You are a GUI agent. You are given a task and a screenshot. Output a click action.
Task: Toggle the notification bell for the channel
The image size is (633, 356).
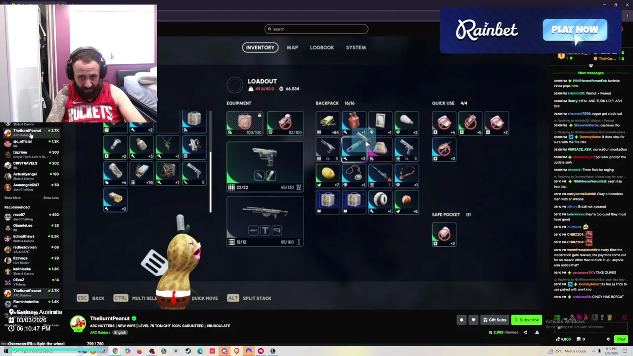[x=461, y=320]
